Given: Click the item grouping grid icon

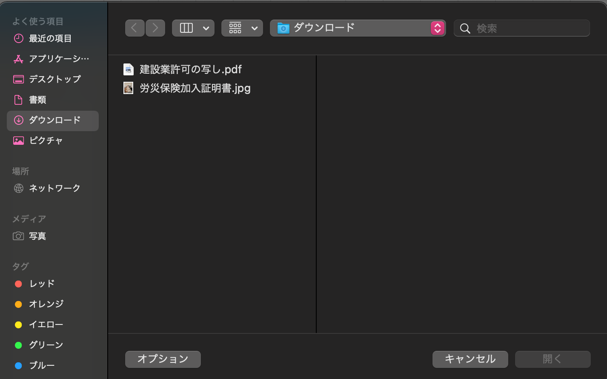Looking at the screenshot, I should 235,28.
